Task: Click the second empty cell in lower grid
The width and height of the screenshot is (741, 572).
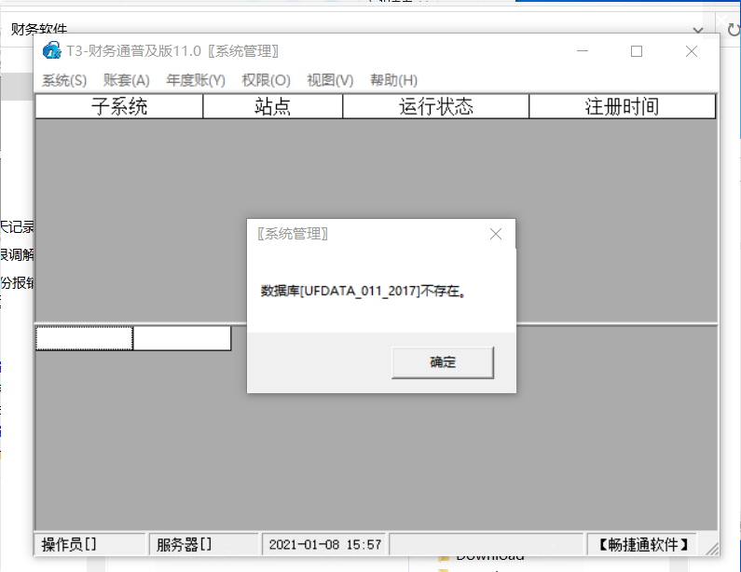Action: click(183, 338)
